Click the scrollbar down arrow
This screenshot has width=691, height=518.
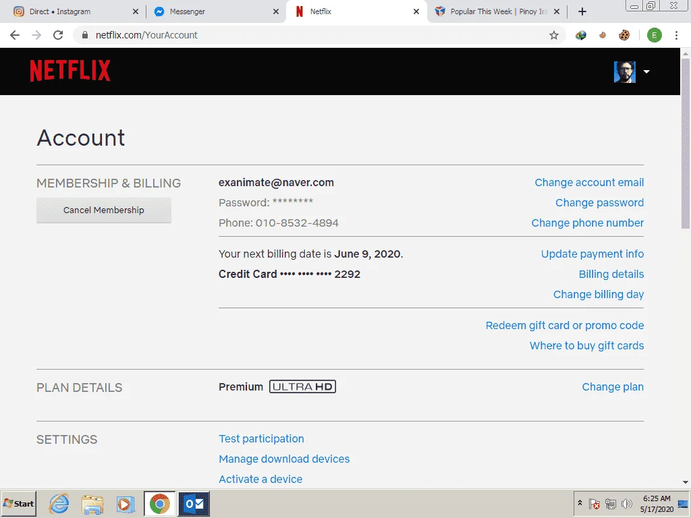pyautogui.click(x=686, y=482)
